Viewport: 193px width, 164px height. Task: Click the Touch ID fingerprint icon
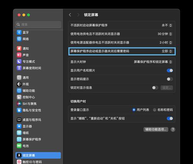(19, 162)
